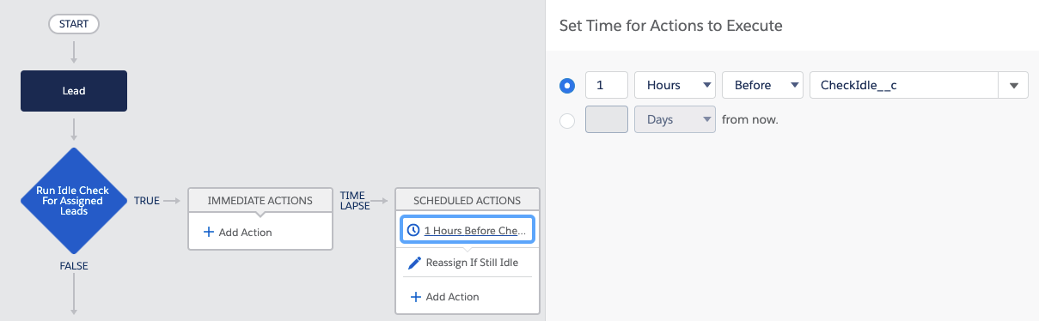Screen dimensions: 1039x321
Task: Click the clock icon in Scheduled Actions
Action: click(413, 230)
